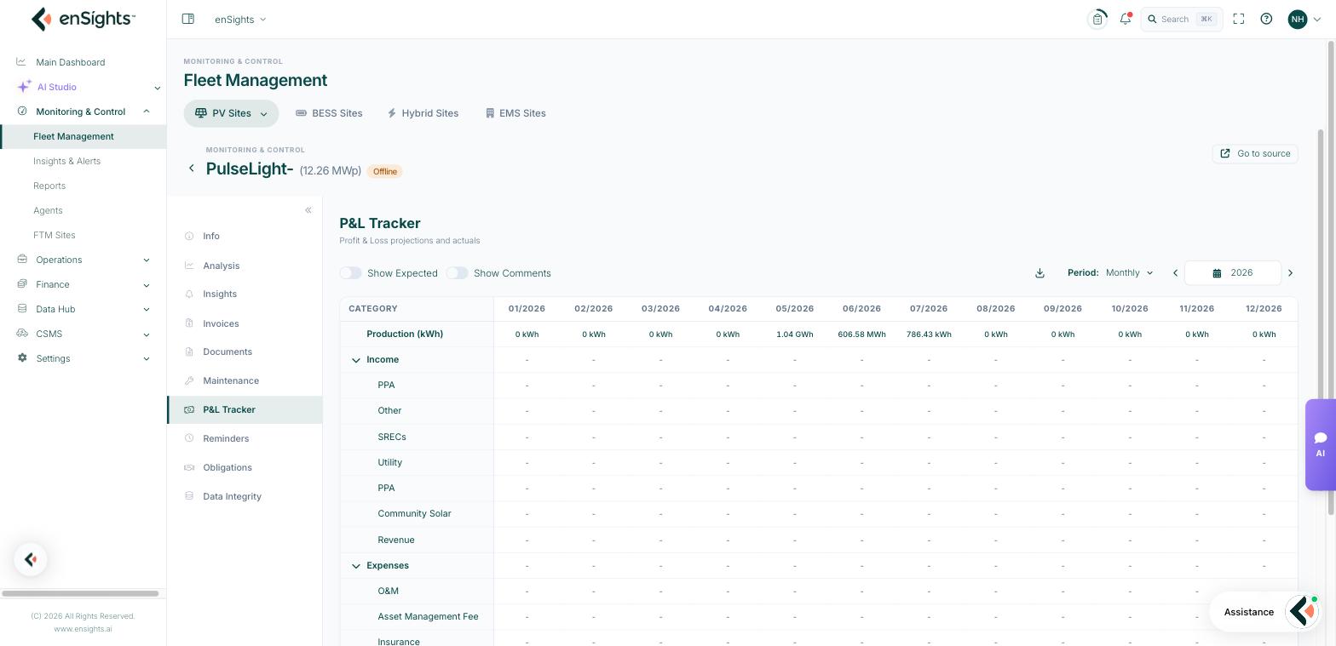This screenshot has height=646, width=1336.
Task: Open Agents in sidebar
Action: pyautogui.click(x=48, y=210)
